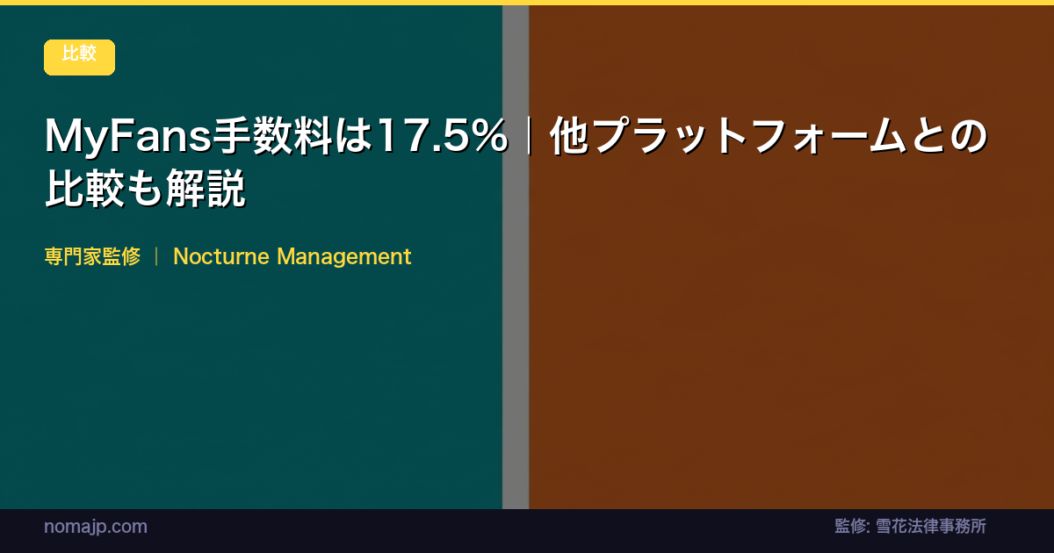Image resolution: width=1054 pixels, height=553 pixels.
Task: Click the separator bar beside 専門家監修
Action: coord(156,257)
